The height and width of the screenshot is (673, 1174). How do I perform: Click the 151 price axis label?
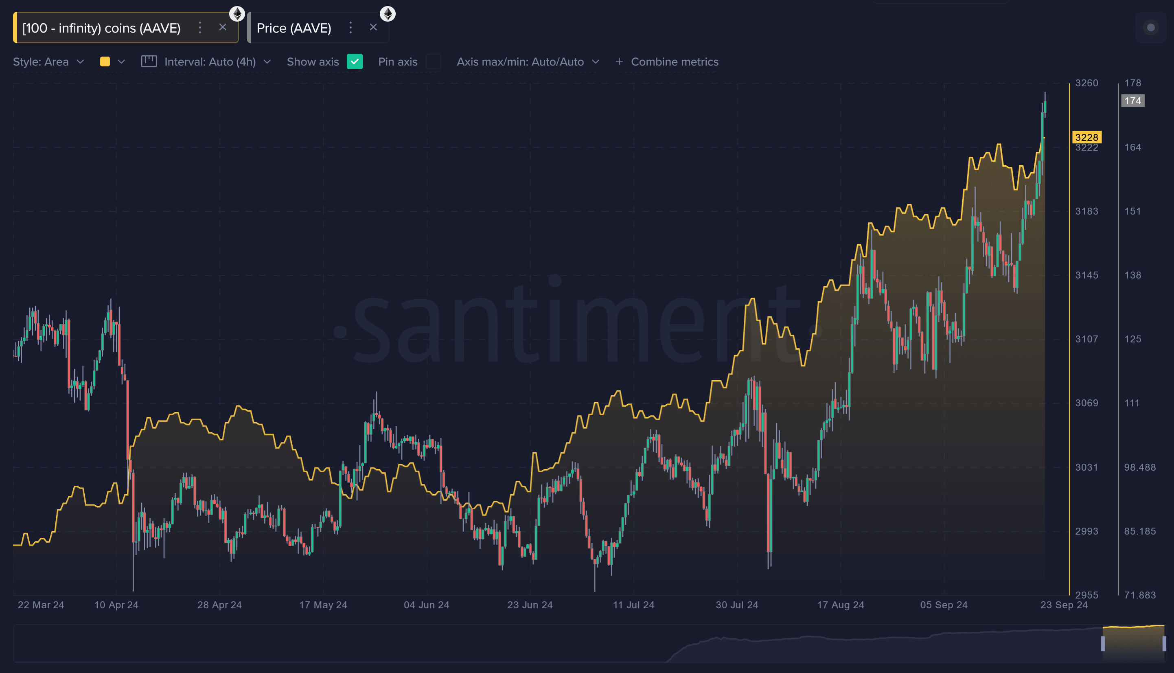coord(1132,211)
